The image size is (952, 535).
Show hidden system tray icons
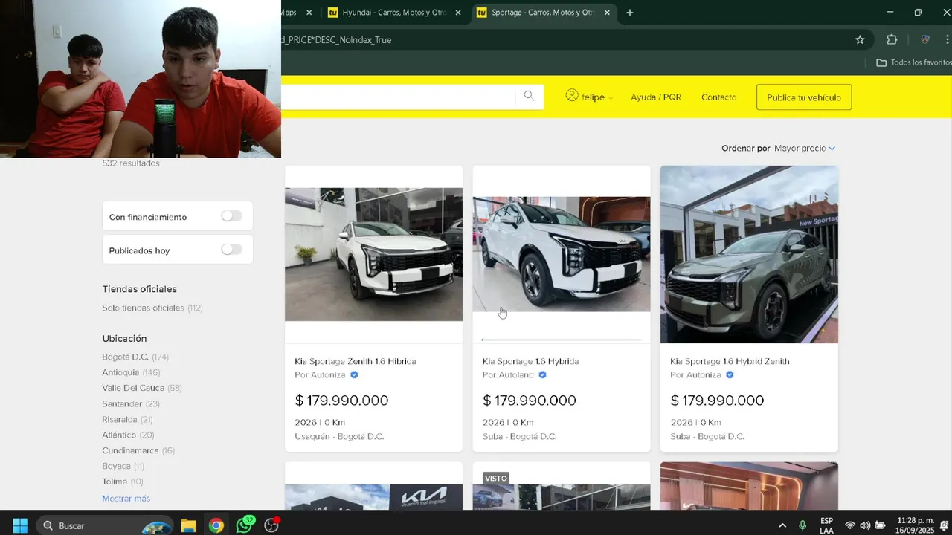coord(782,525)
